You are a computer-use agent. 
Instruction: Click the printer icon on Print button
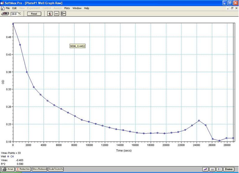click(5, 169)
